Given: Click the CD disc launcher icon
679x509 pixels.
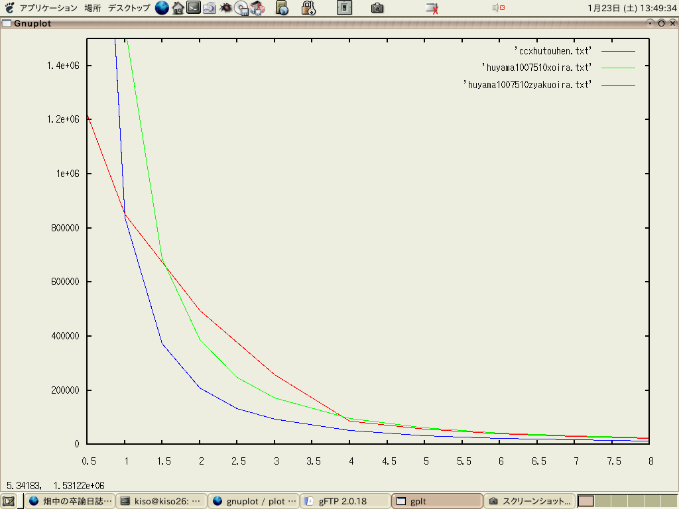Looking at the screenshot, I should [x=241, y=8].
